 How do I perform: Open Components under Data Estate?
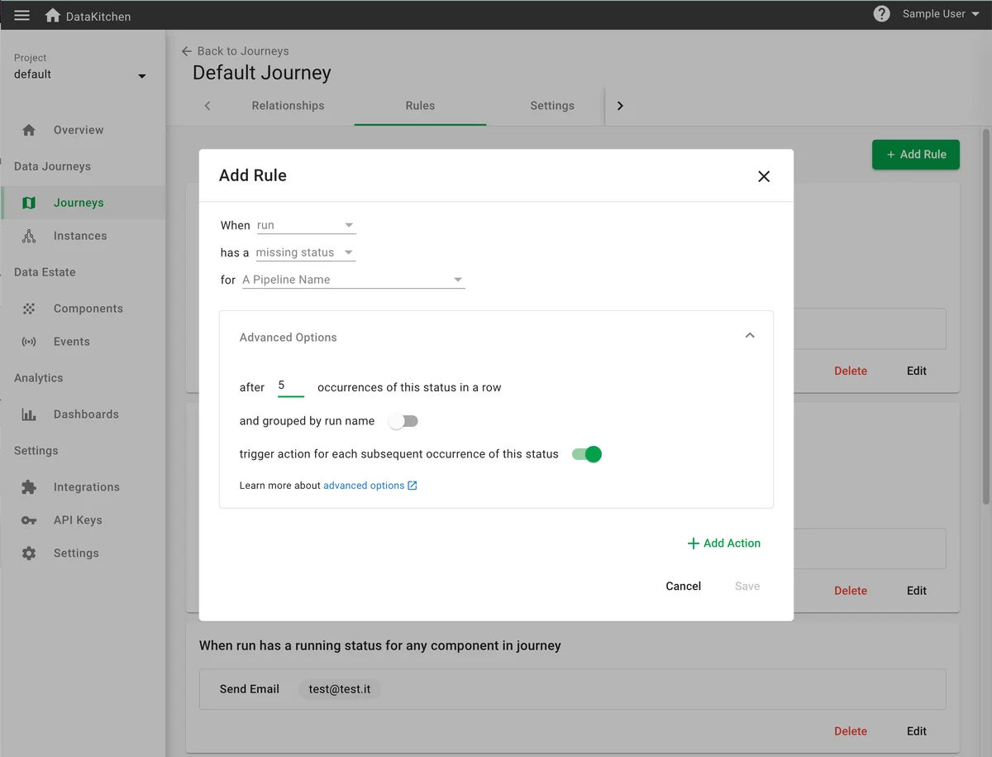click(29, 308)
